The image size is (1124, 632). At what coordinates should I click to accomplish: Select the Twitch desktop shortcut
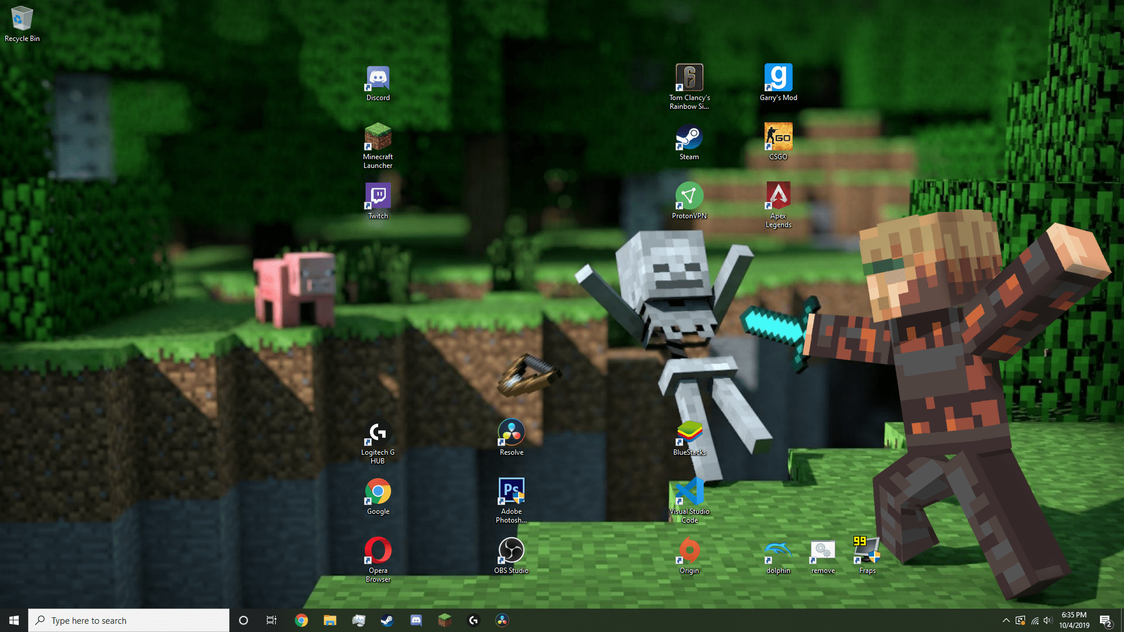coord(378,201)
